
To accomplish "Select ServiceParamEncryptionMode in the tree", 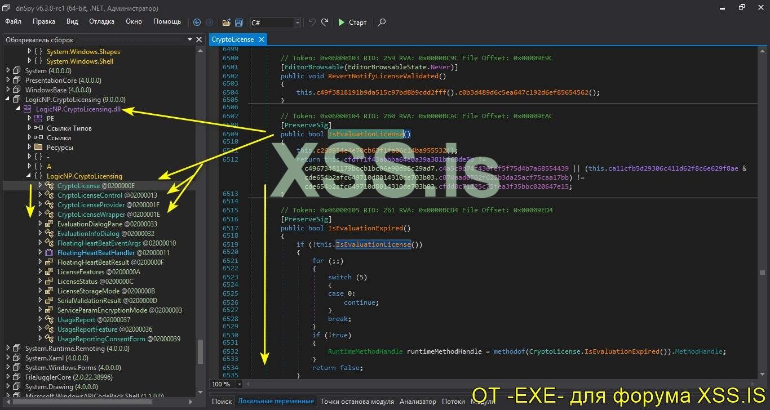I will tap(120, 310).
